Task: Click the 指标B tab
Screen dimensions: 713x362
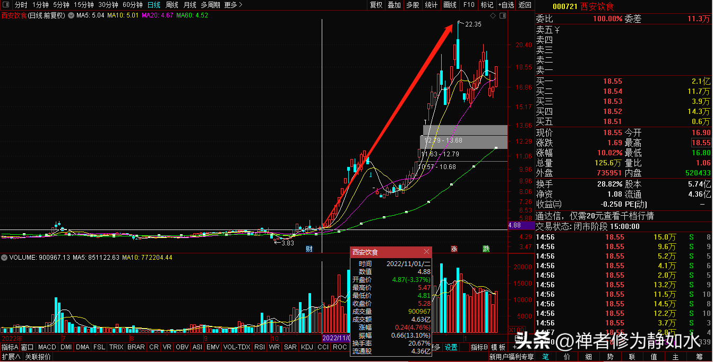Action: 479,347
